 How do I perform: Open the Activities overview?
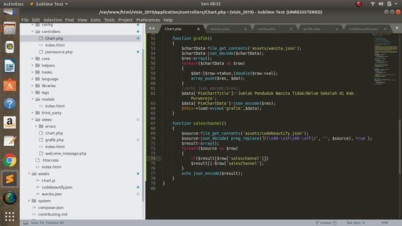tap(13, 4)
